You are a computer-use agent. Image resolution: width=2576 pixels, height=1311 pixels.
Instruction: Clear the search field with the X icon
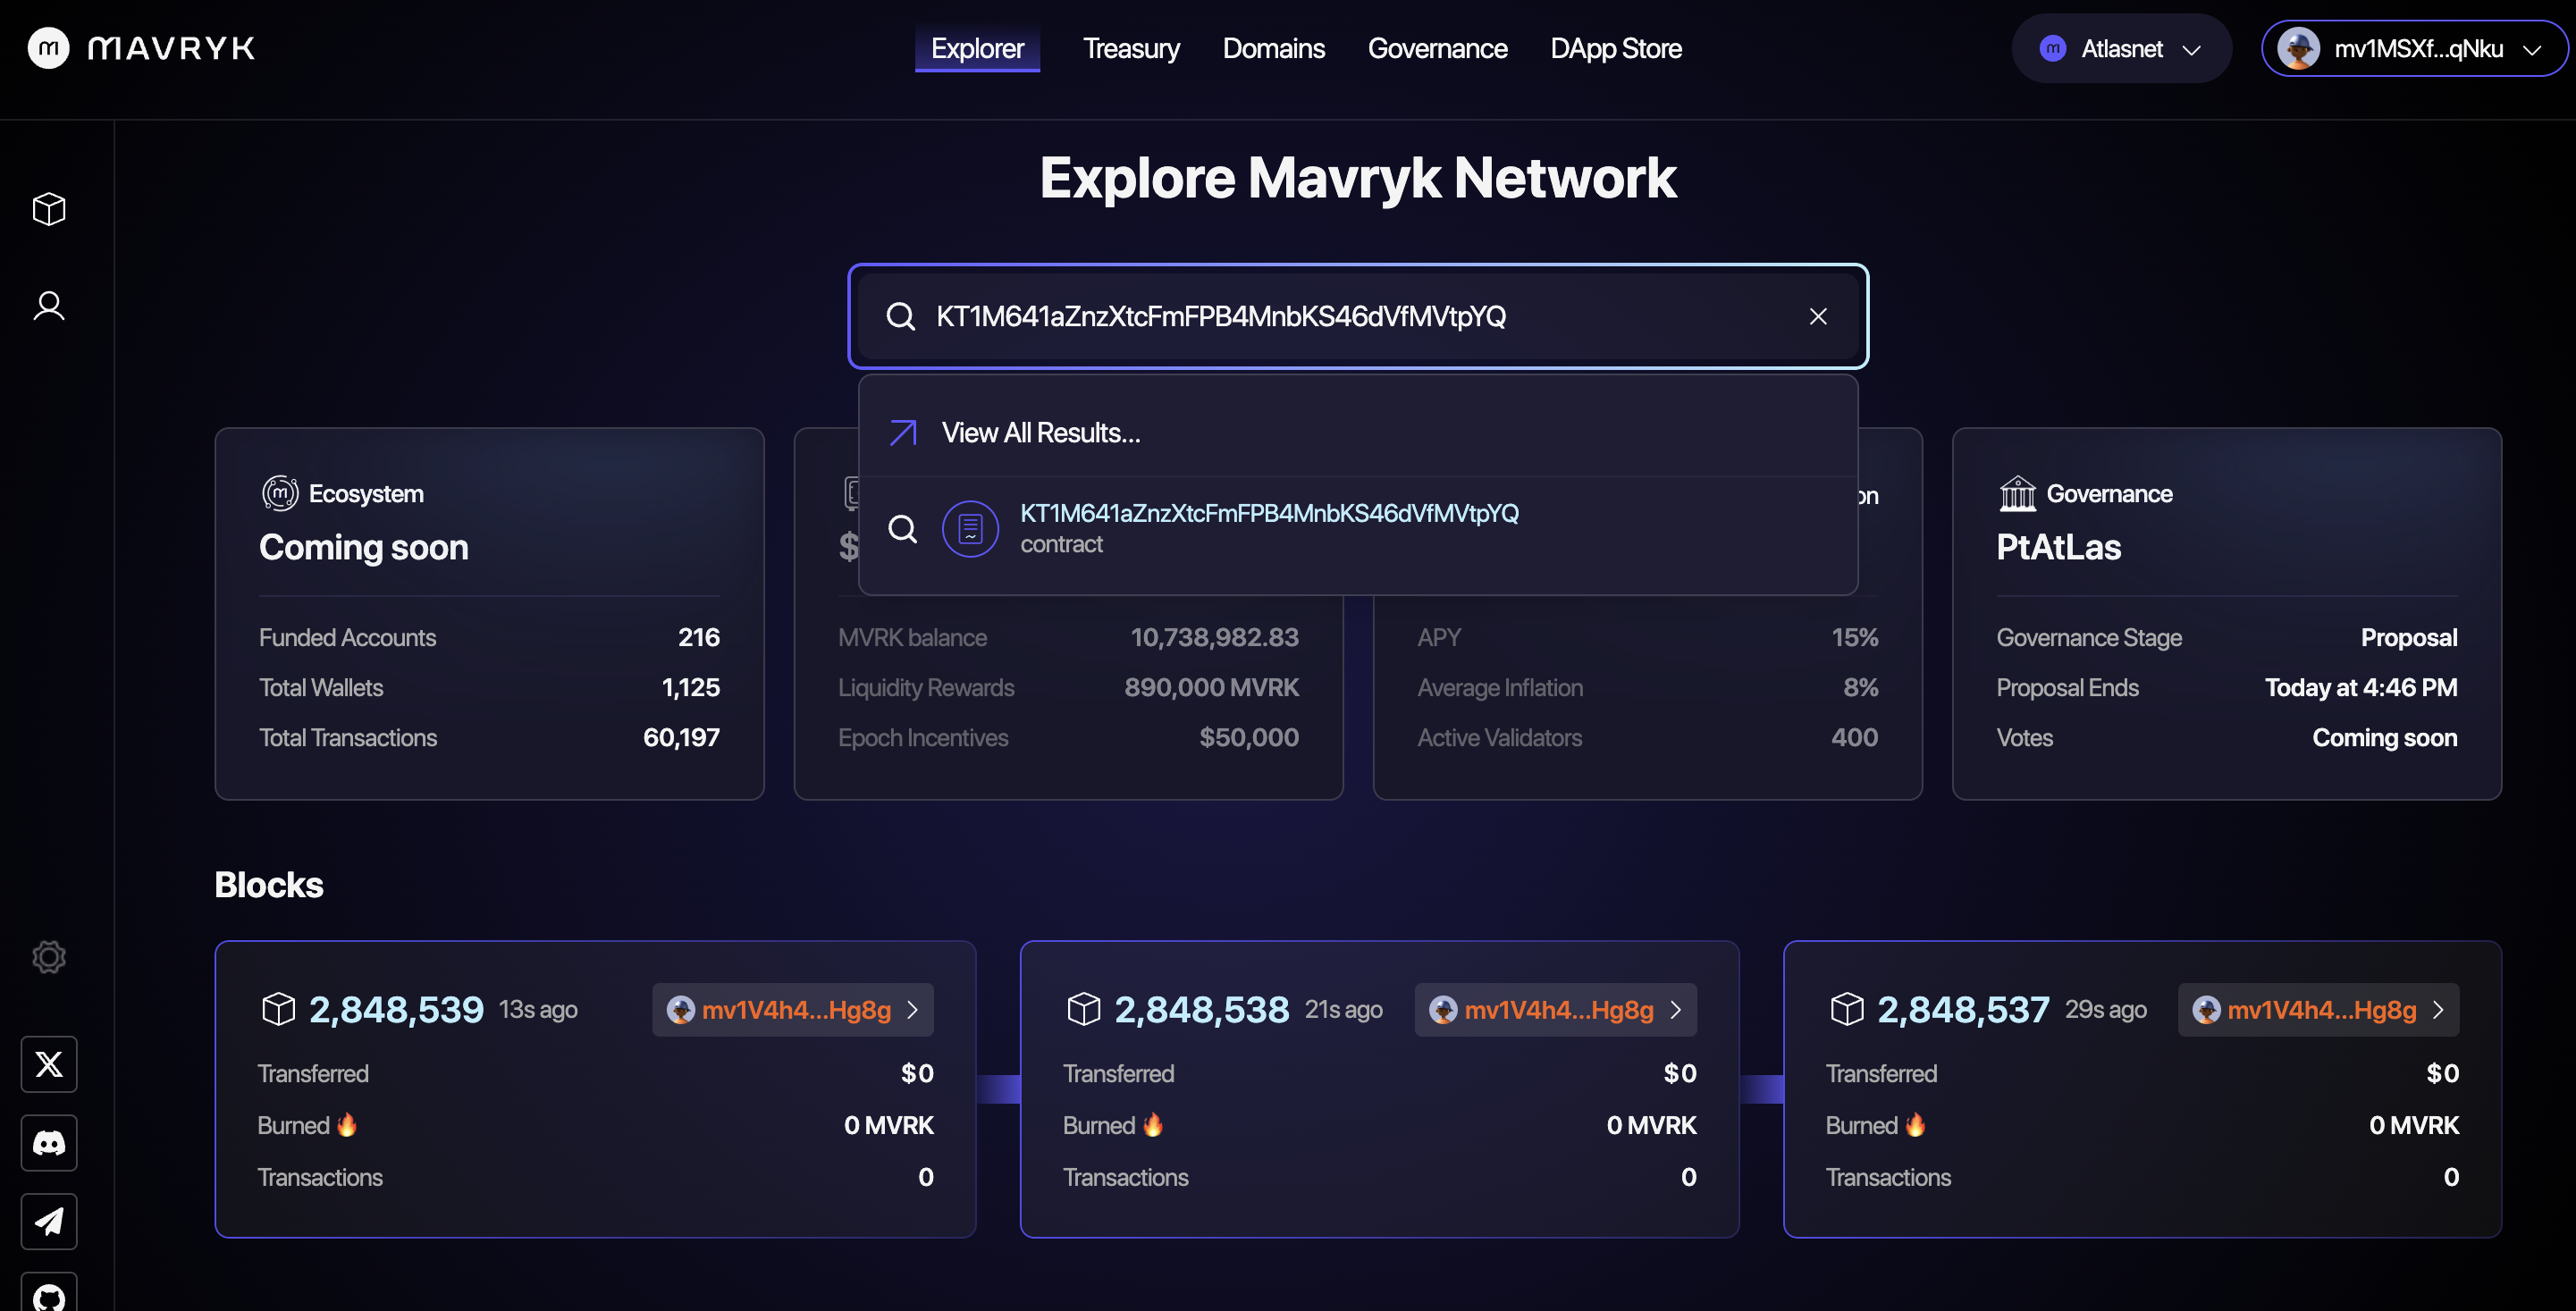click(1818, 316)
